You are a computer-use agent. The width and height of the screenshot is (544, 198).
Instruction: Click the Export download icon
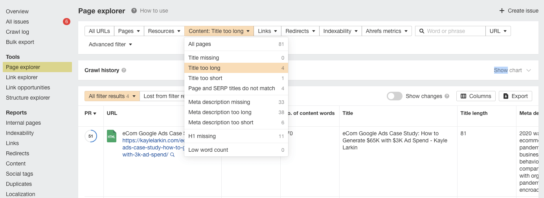(506, 96)
